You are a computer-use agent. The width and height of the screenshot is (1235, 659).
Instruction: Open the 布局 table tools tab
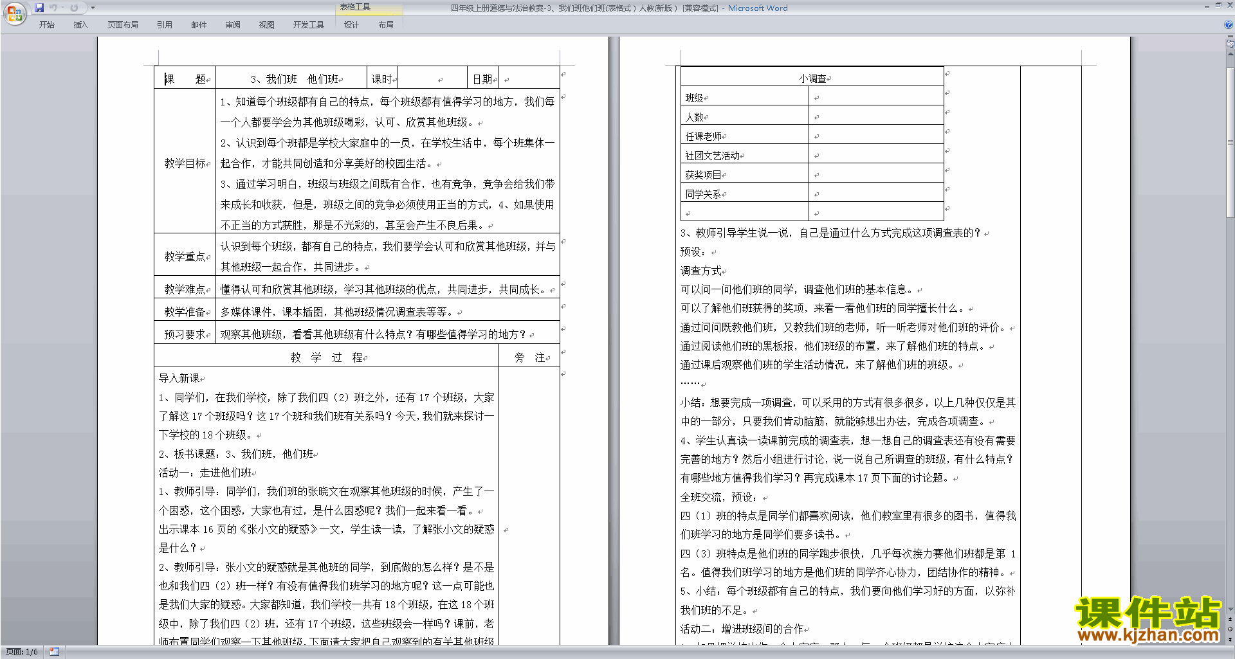[x=386, y=24]
